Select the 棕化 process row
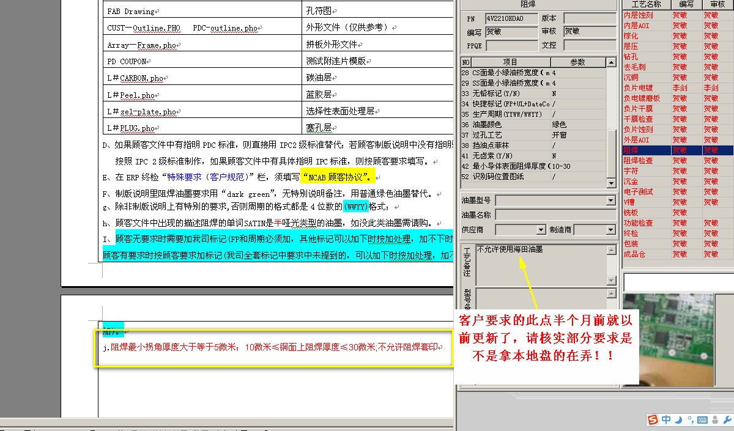734x431 pixels. [x=677, y=35]
